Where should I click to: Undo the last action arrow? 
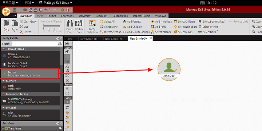coord(46,10)
